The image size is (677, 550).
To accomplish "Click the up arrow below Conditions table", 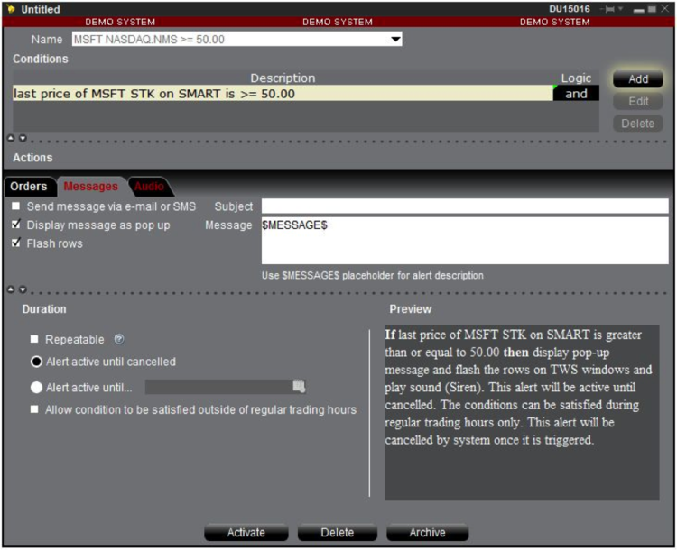I will click(x=11, y=138).
